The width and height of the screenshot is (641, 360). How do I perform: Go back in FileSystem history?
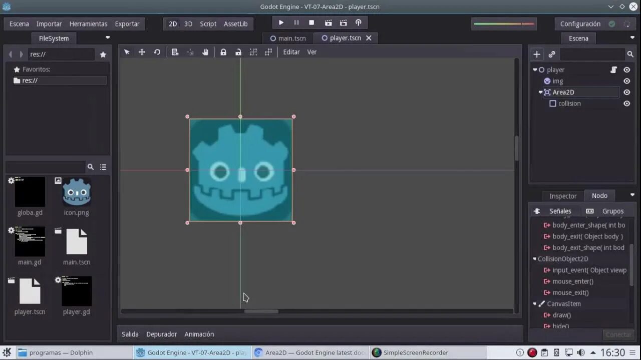tap(11, 54)
